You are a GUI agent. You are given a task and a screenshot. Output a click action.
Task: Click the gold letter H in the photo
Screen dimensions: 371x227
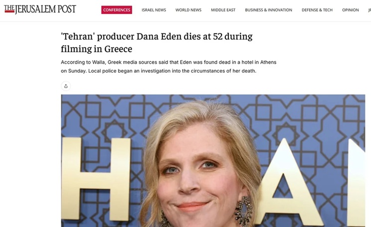[x=96, y=179]
